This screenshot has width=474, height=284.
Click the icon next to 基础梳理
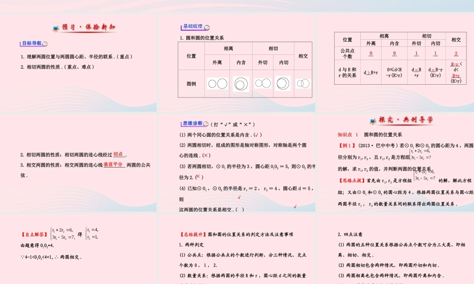click(207, 27)
